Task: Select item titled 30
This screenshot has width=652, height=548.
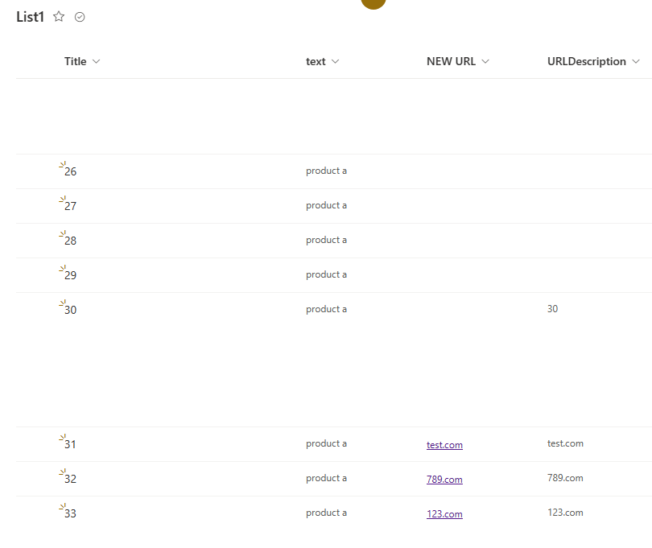Action: (x=70, y=309)
